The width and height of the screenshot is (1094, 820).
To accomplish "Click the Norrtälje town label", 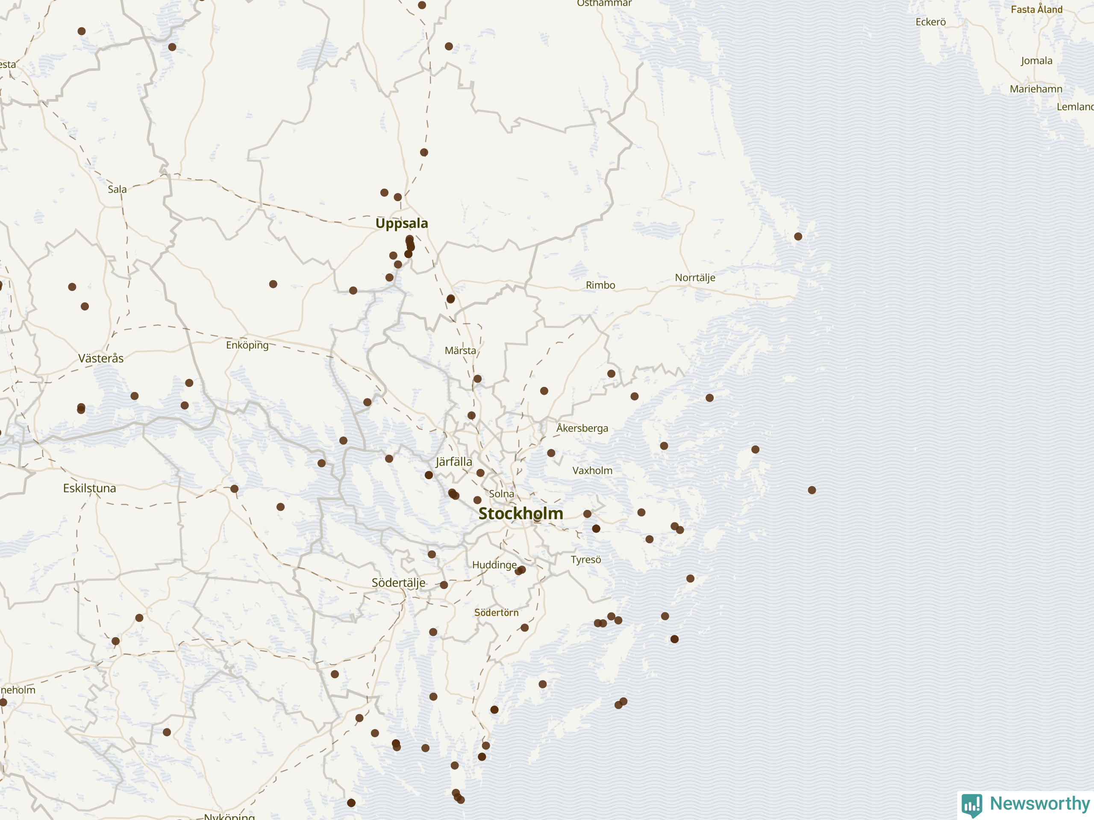I will tap(695, 278).
